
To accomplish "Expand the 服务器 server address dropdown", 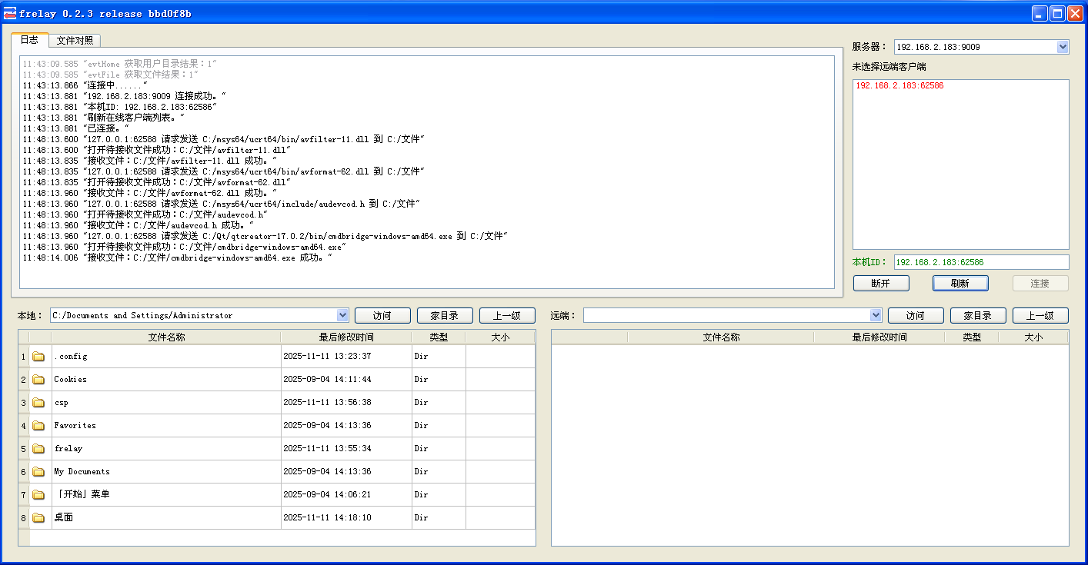I will 1063,47.
